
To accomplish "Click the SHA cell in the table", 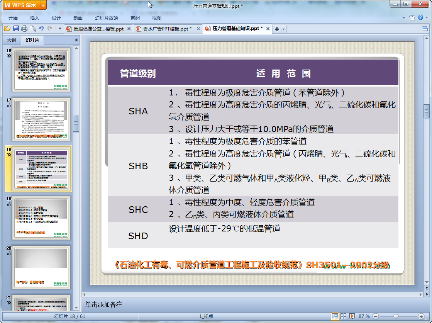I will pyautogui.click(x=138, y=111).
